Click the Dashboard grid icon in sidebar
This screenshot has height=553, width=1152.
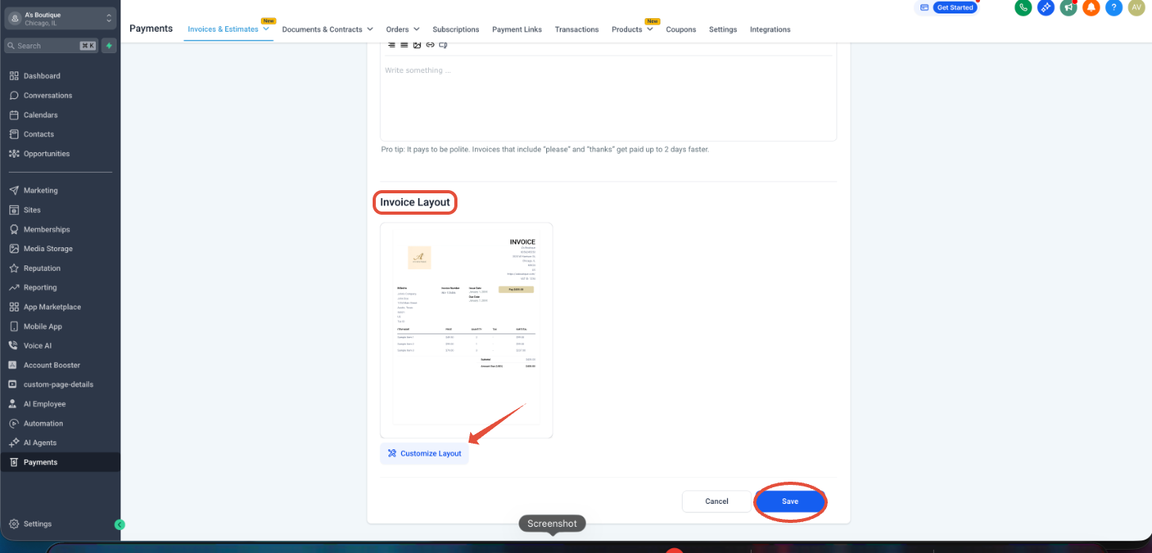pos(14,76)
